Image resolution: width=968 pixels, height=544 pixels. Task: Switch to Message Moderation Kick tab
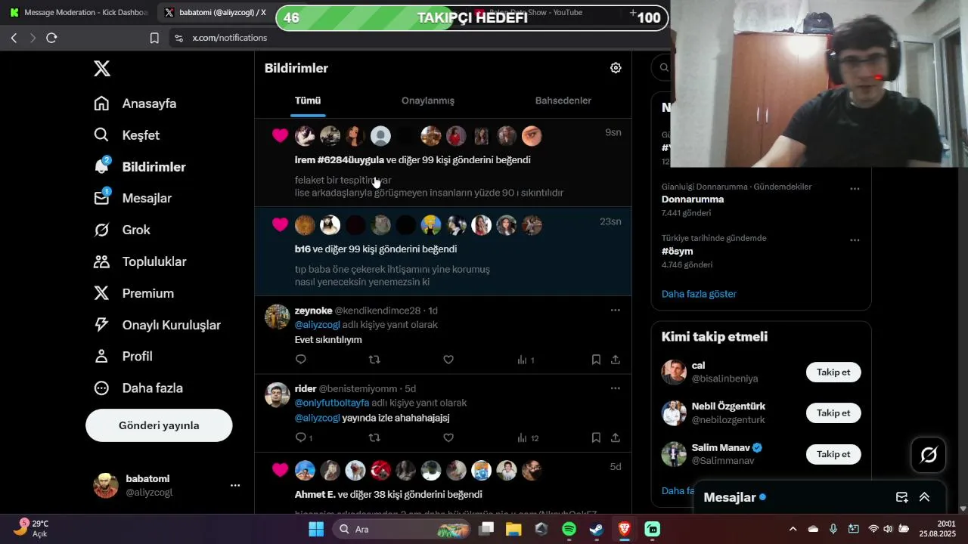[79, 13]
